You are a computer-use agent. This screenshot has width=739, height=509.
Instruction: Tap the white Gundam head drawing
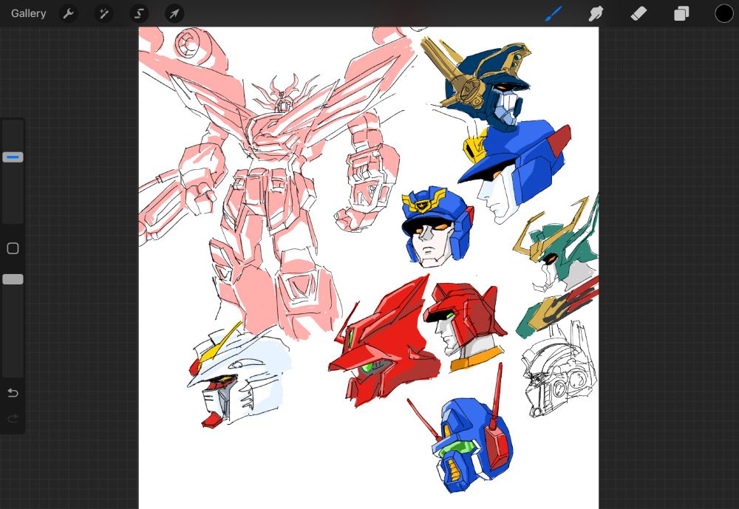pyautogui.click(x=239, y=375)
